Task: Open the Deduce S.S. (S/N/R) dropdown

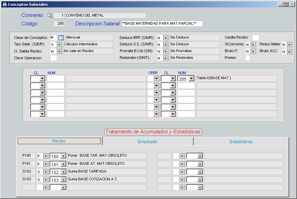Action: (166, 45)
